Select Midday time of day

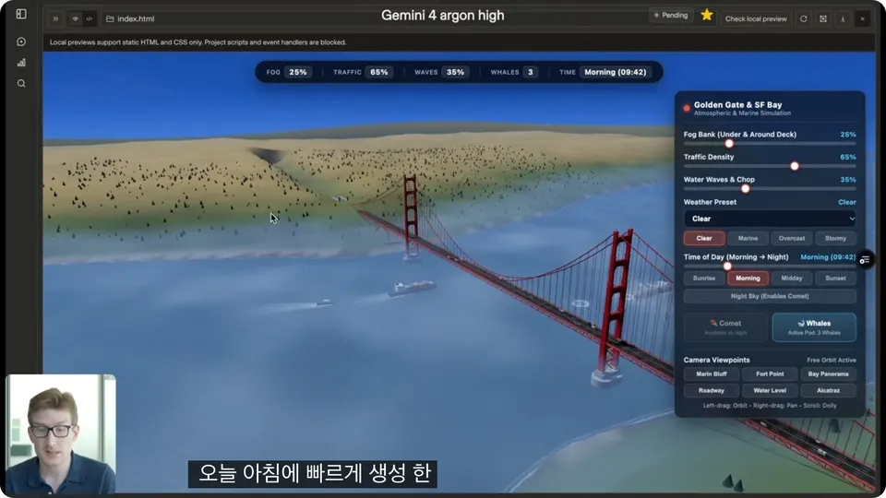point(792,279)
